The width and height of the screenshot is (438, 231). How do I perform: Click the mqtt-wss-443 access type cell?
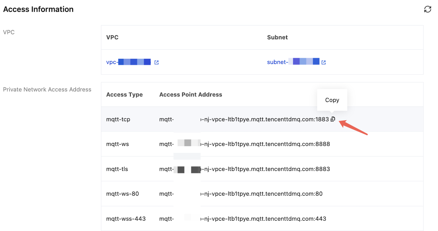(126, 219)
